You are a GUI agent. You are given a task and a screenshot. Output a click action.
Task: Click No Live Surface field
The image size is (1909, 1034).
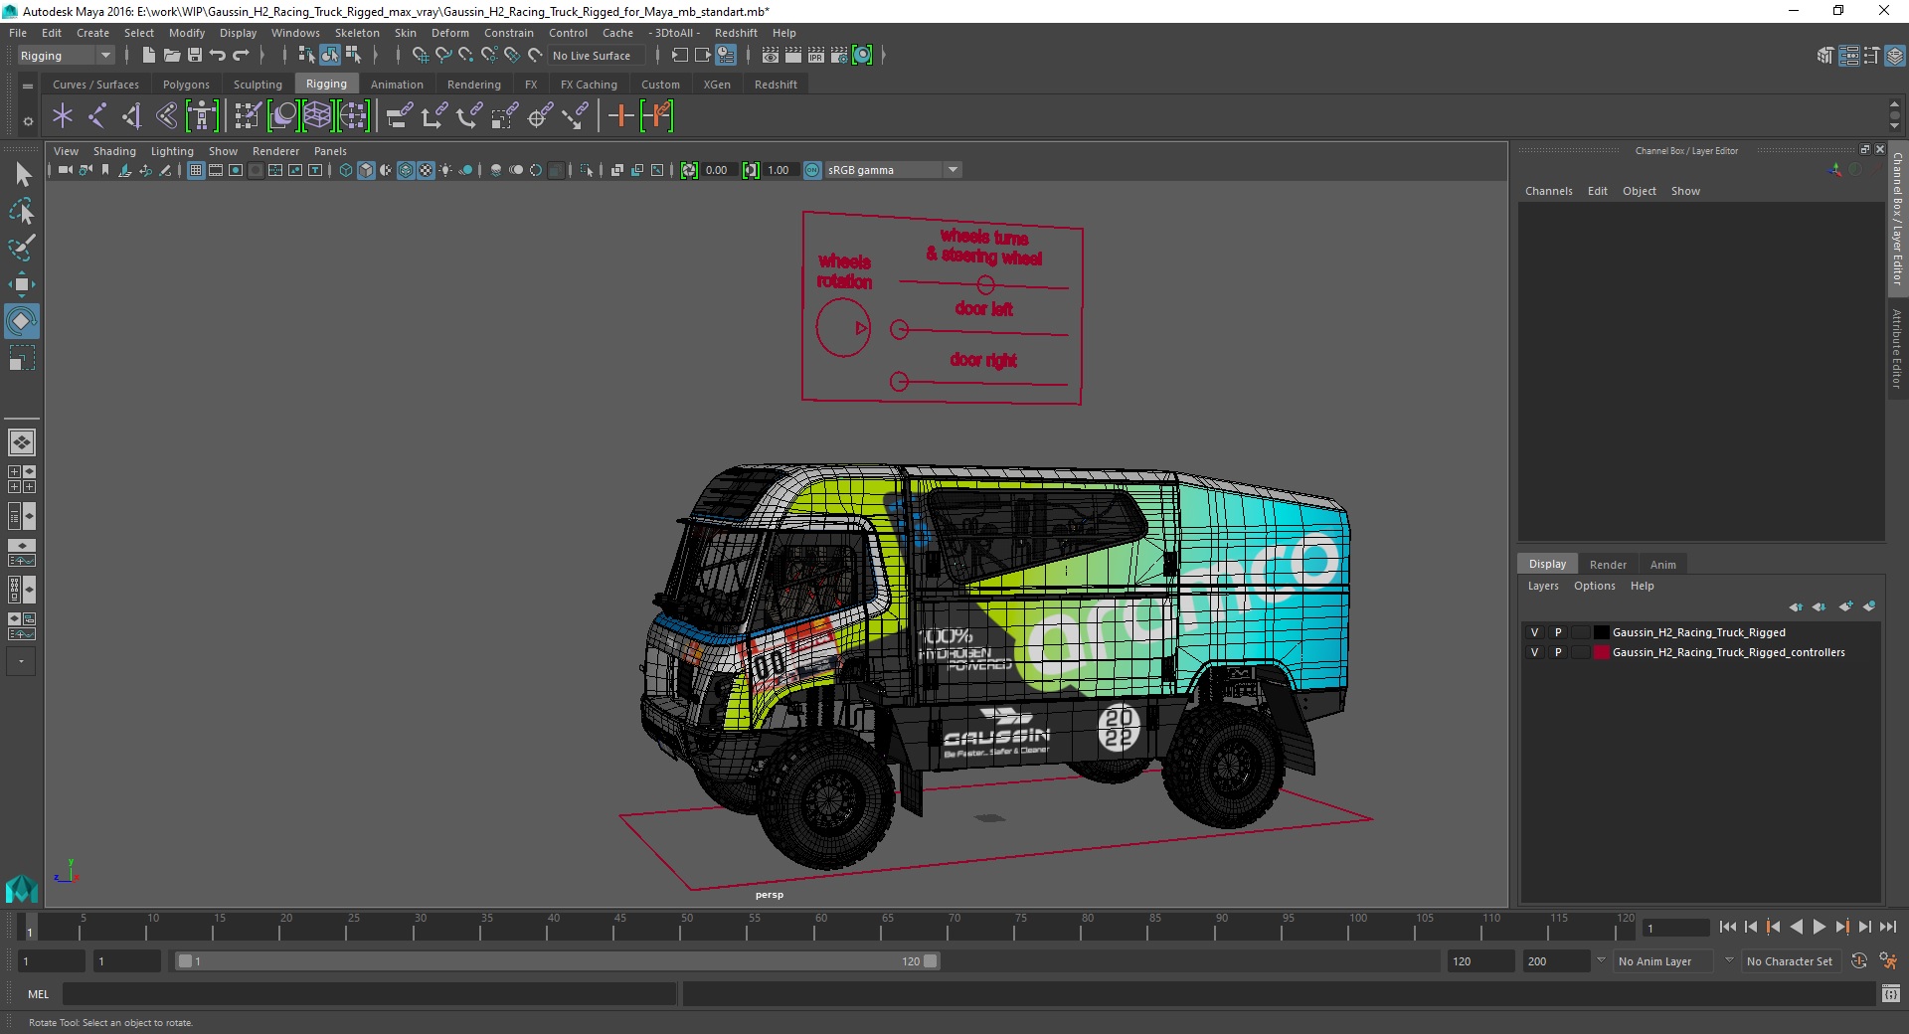[x=597, y=56]
